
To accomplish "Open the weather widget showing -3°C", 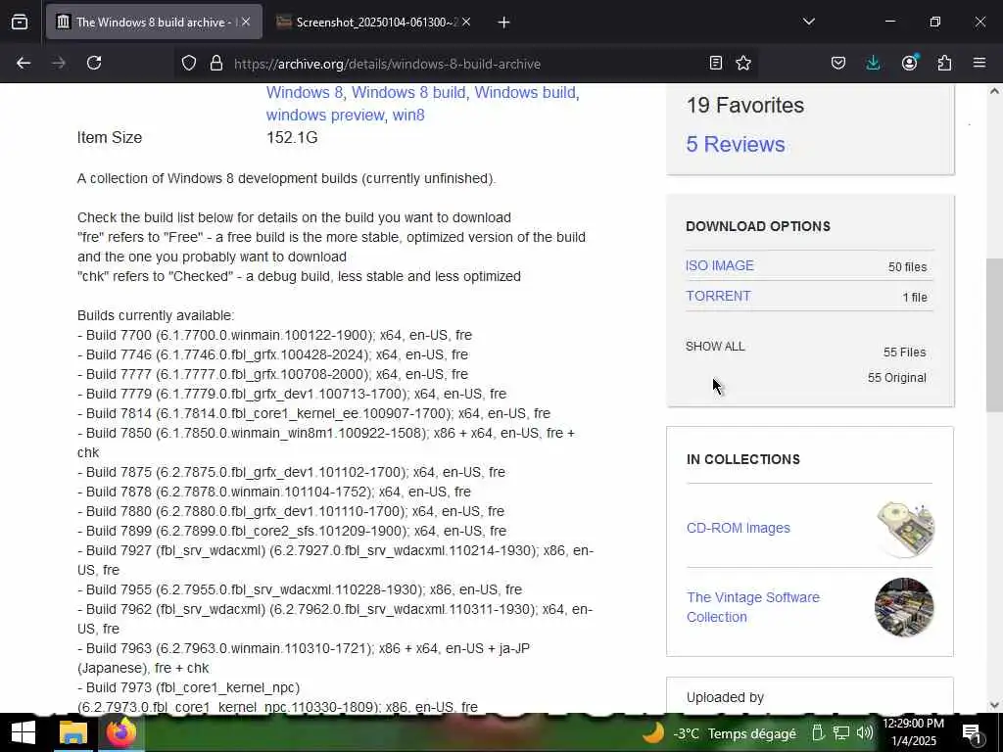I will 719,733.
